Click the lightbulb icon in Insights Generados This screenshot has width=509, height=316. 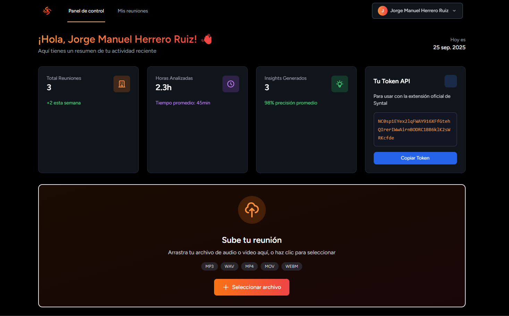point(340,84)
